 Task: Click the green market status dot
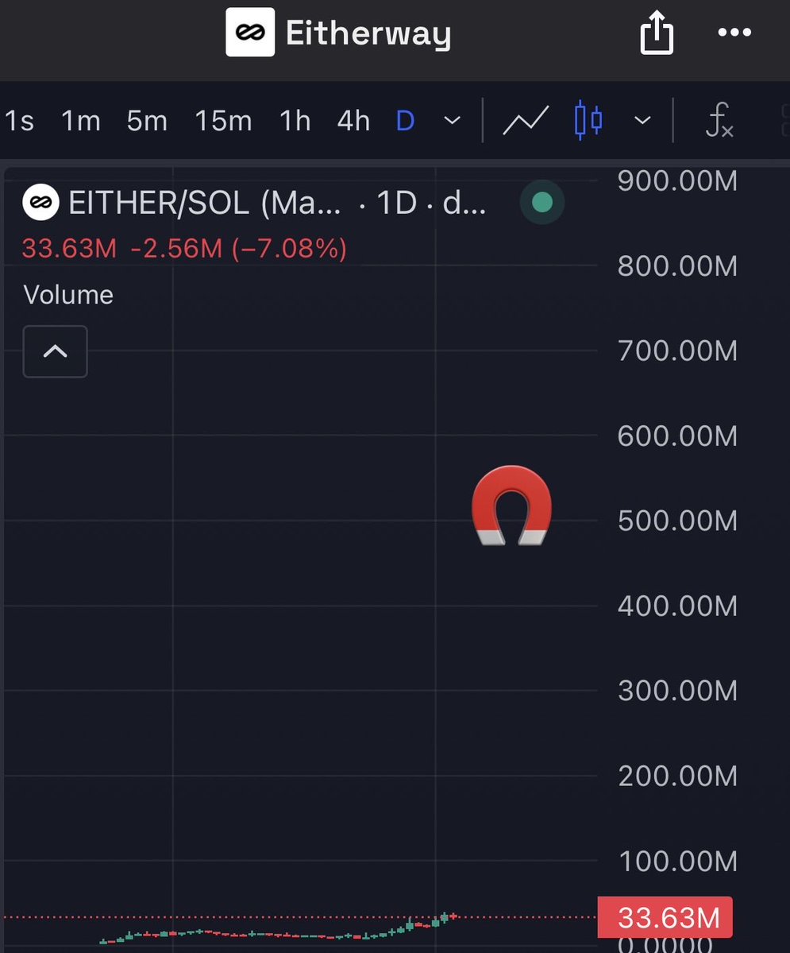(542, 203)
